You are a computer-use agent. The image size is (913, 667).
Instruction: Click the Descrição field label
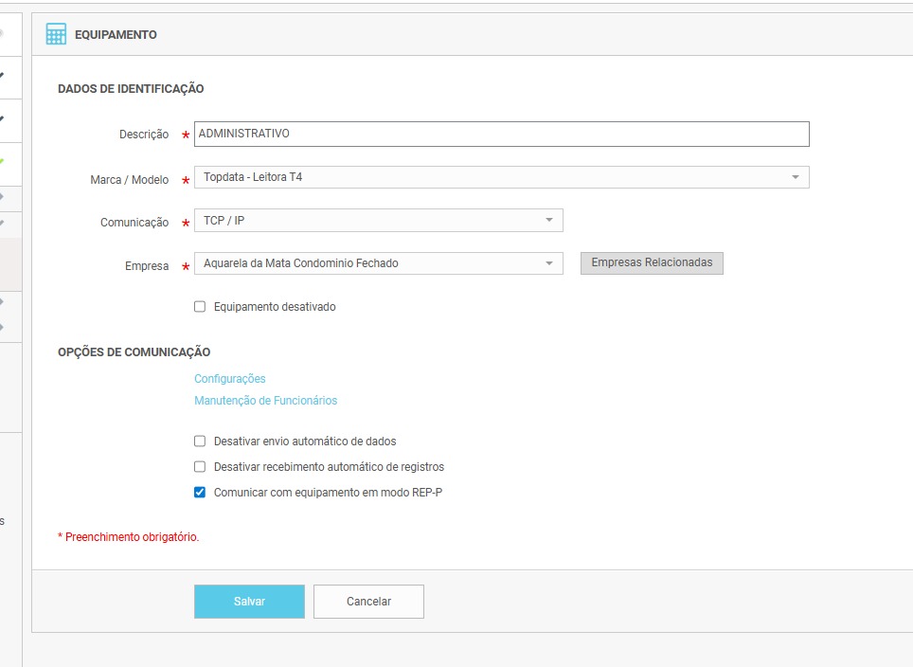coord(144,135)
